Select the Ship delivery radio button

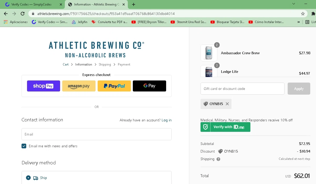[28, 178]
